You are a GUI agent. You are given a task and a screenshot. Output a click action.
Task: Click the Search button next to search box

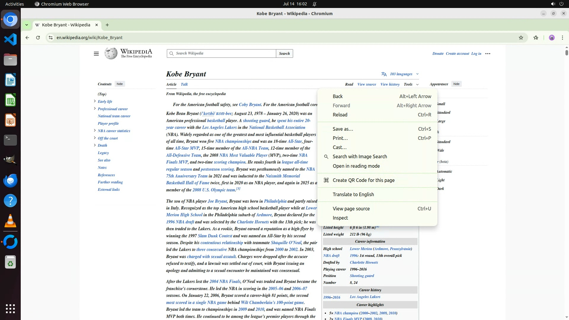pyautogui.click(x=284, y=54)
